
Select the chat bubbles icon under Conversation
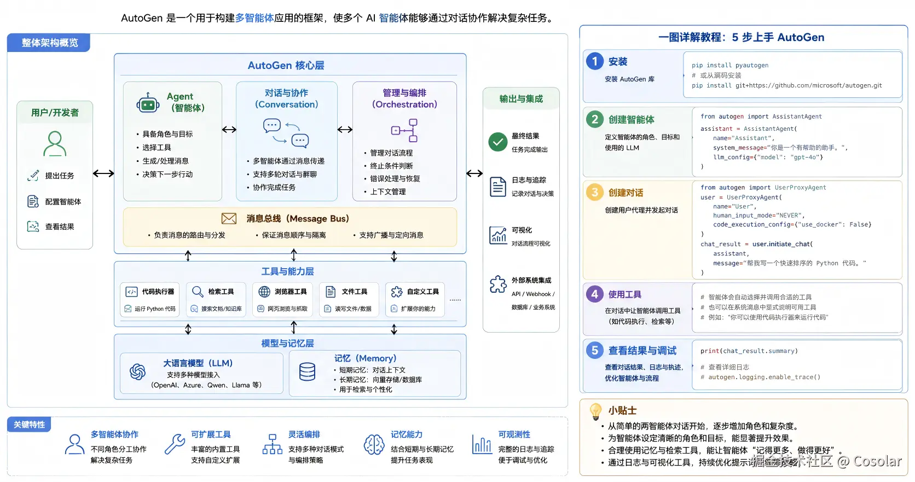[x=286, y=133]
